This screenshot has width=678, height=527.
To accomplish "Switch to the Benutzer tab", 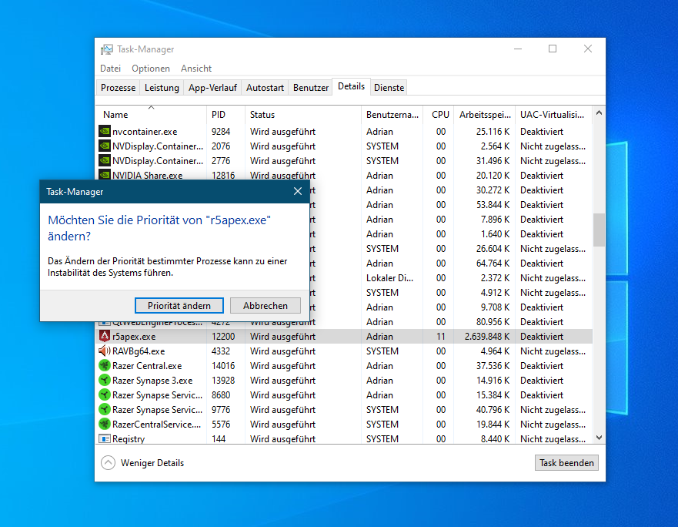I will coord(310,88).
